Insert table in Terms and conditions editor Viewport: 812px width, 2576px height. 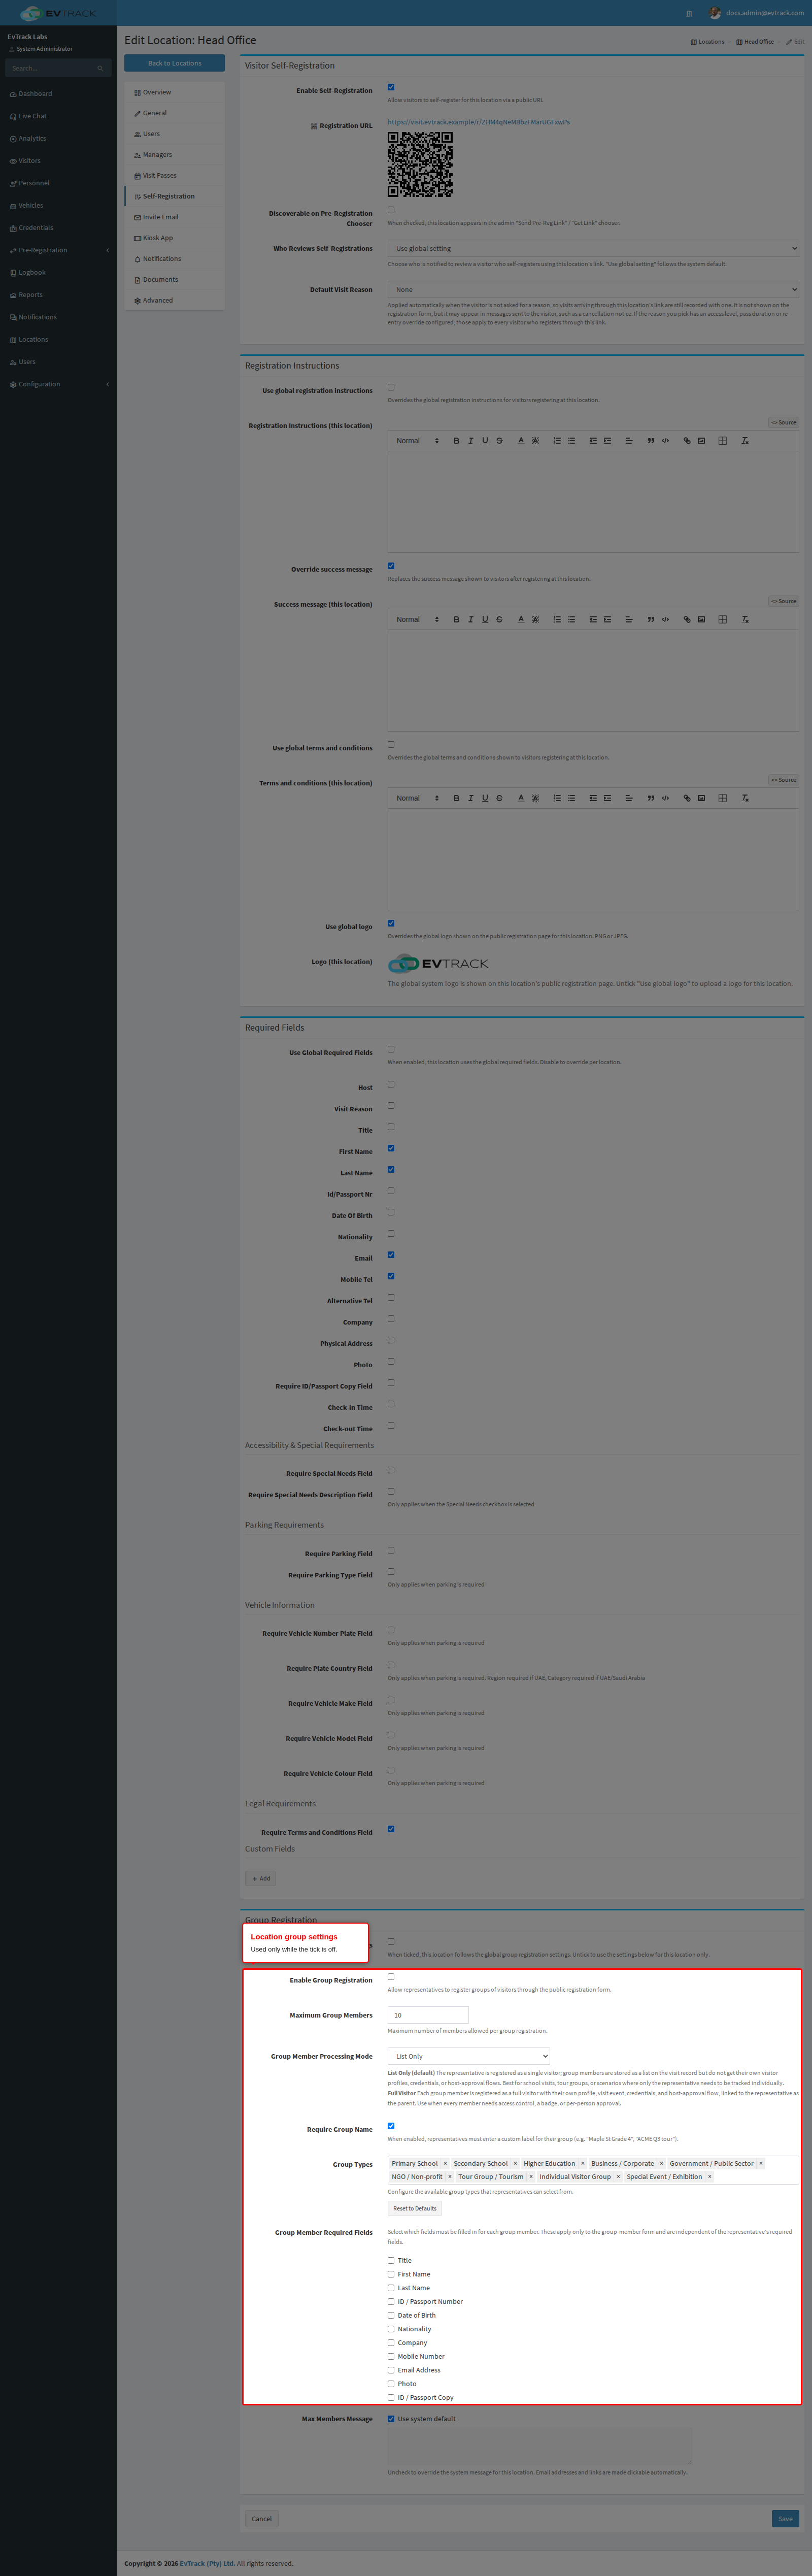723,799
